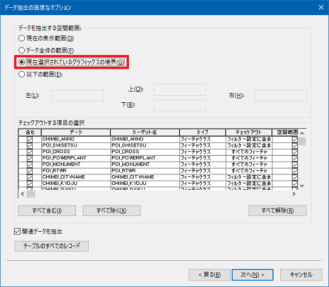The width and height of the screenshot is (329, 287).
Task: Click scroll up arrow of table
Action: tap(302, 133)
